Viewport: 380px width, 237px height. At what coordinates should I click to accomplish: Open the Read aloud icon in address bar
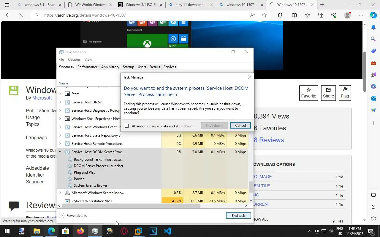(252, 15)
